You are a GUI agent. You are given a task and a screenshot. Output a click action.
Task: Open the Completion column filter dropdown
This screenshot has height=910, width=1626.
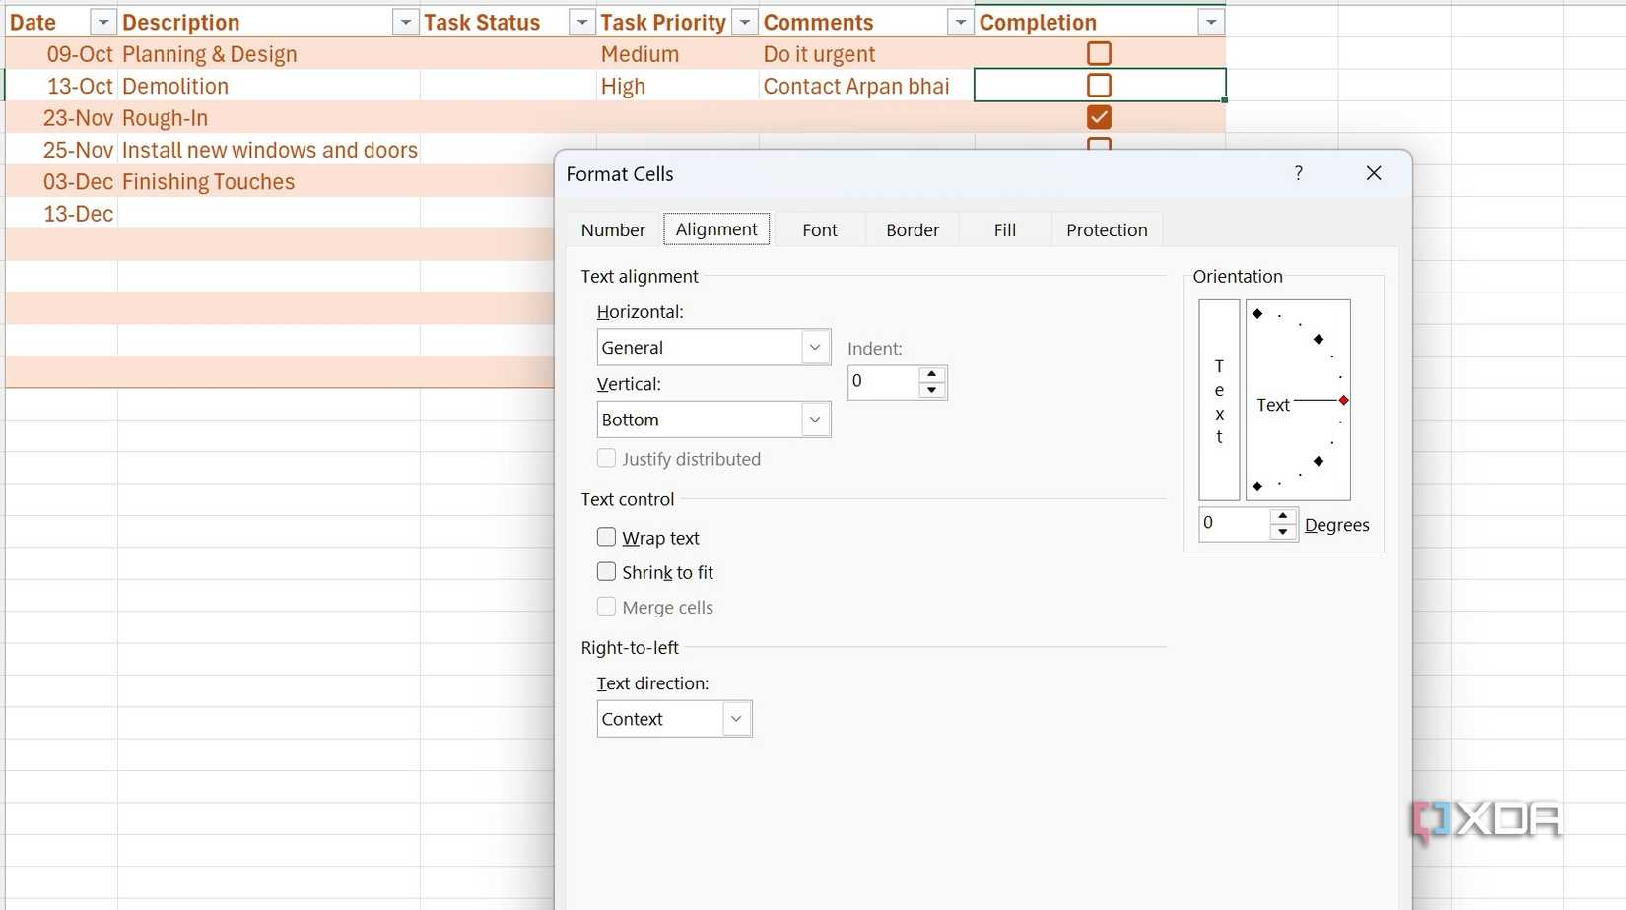click(x=1210, y=21)
